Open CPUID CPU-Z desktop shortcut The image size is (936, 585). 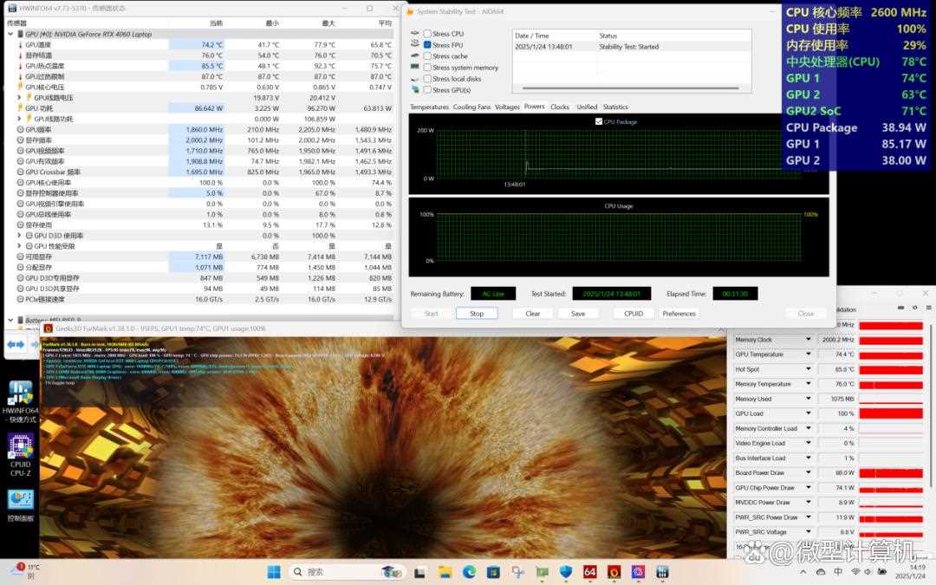pos(20,446)
